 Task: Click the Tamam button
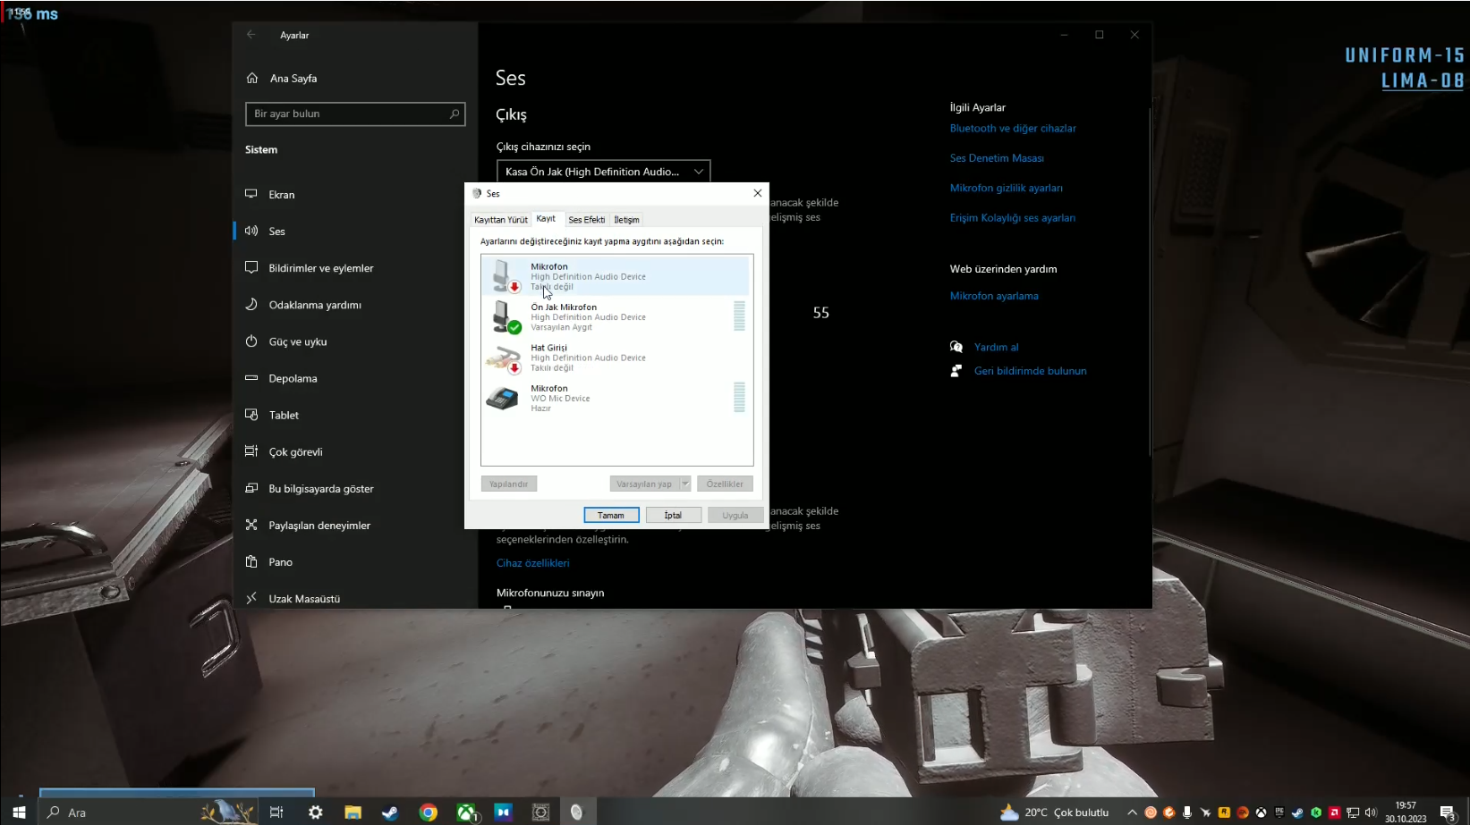click(x=611, y=515)
